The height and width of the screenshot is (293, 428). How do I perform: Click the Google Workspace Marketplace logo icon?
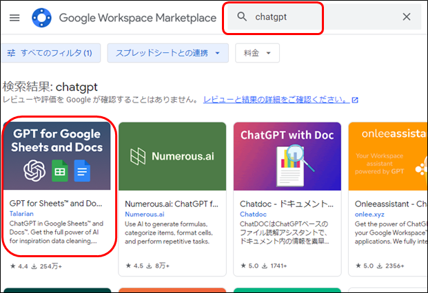41,18
